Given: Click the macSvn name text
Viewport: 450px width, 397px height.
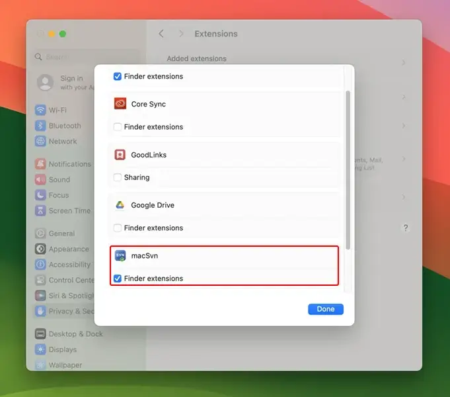Looking at the screenshot, I should (144, 255).
